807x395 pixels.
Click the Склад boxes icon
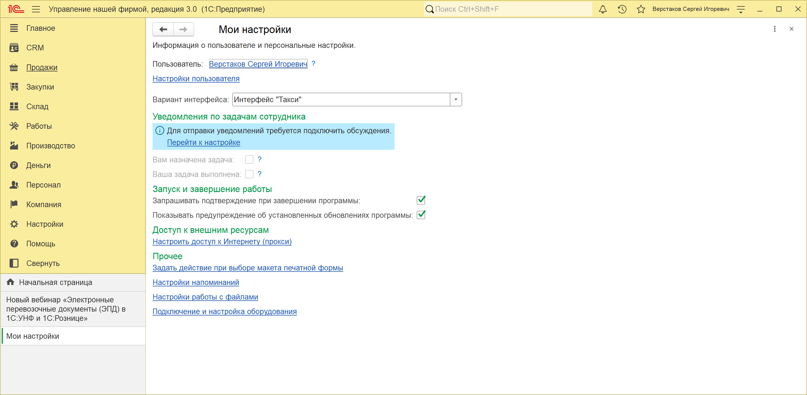14,107
